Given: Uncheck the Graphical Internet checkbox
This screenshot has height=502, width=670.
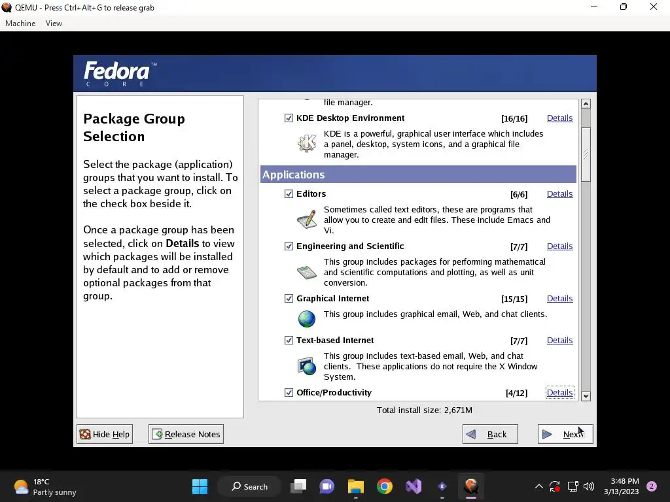Looking at the screenshot, I should (289, 298).
